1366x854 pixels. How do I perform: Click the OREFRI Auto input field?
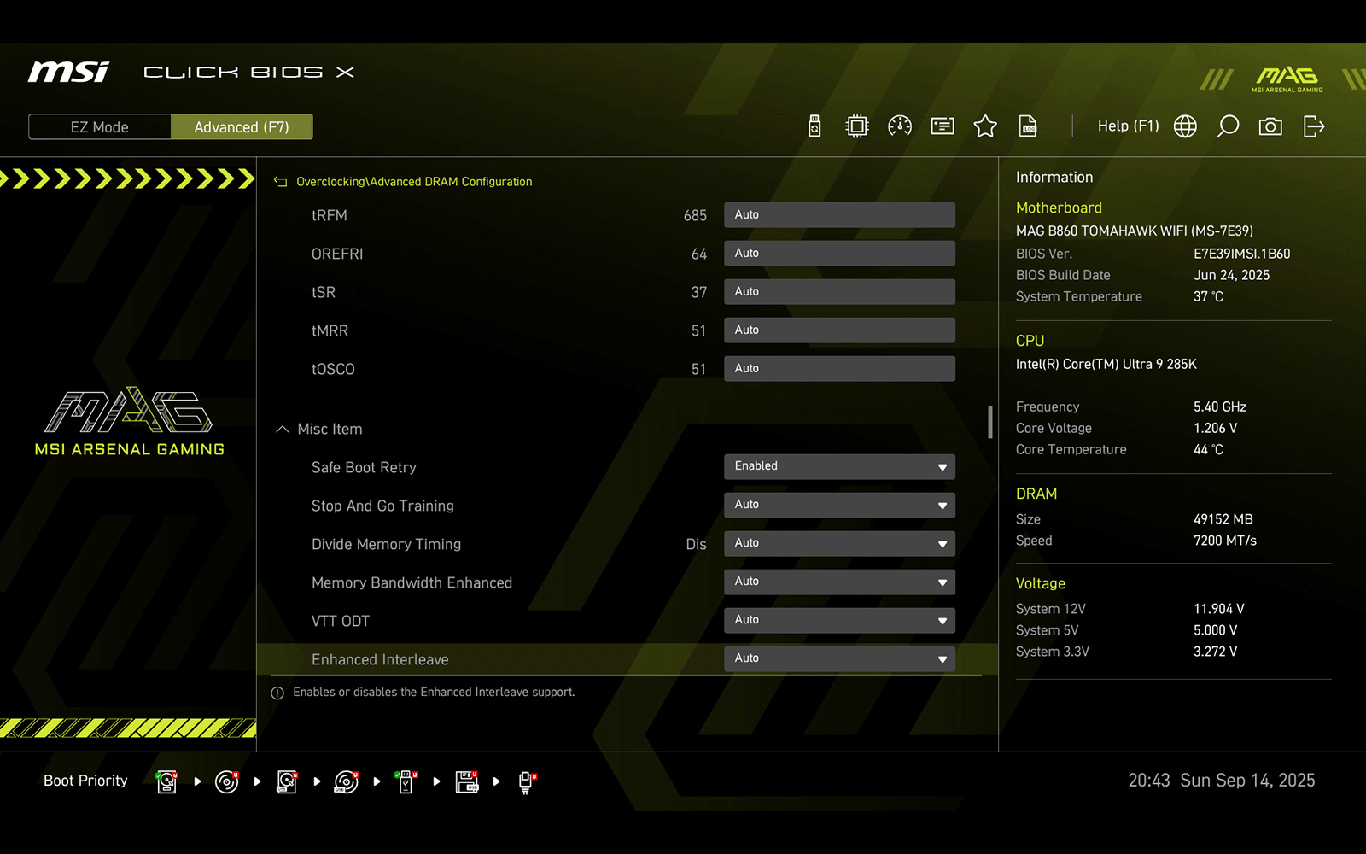click(x=839, y=253)
